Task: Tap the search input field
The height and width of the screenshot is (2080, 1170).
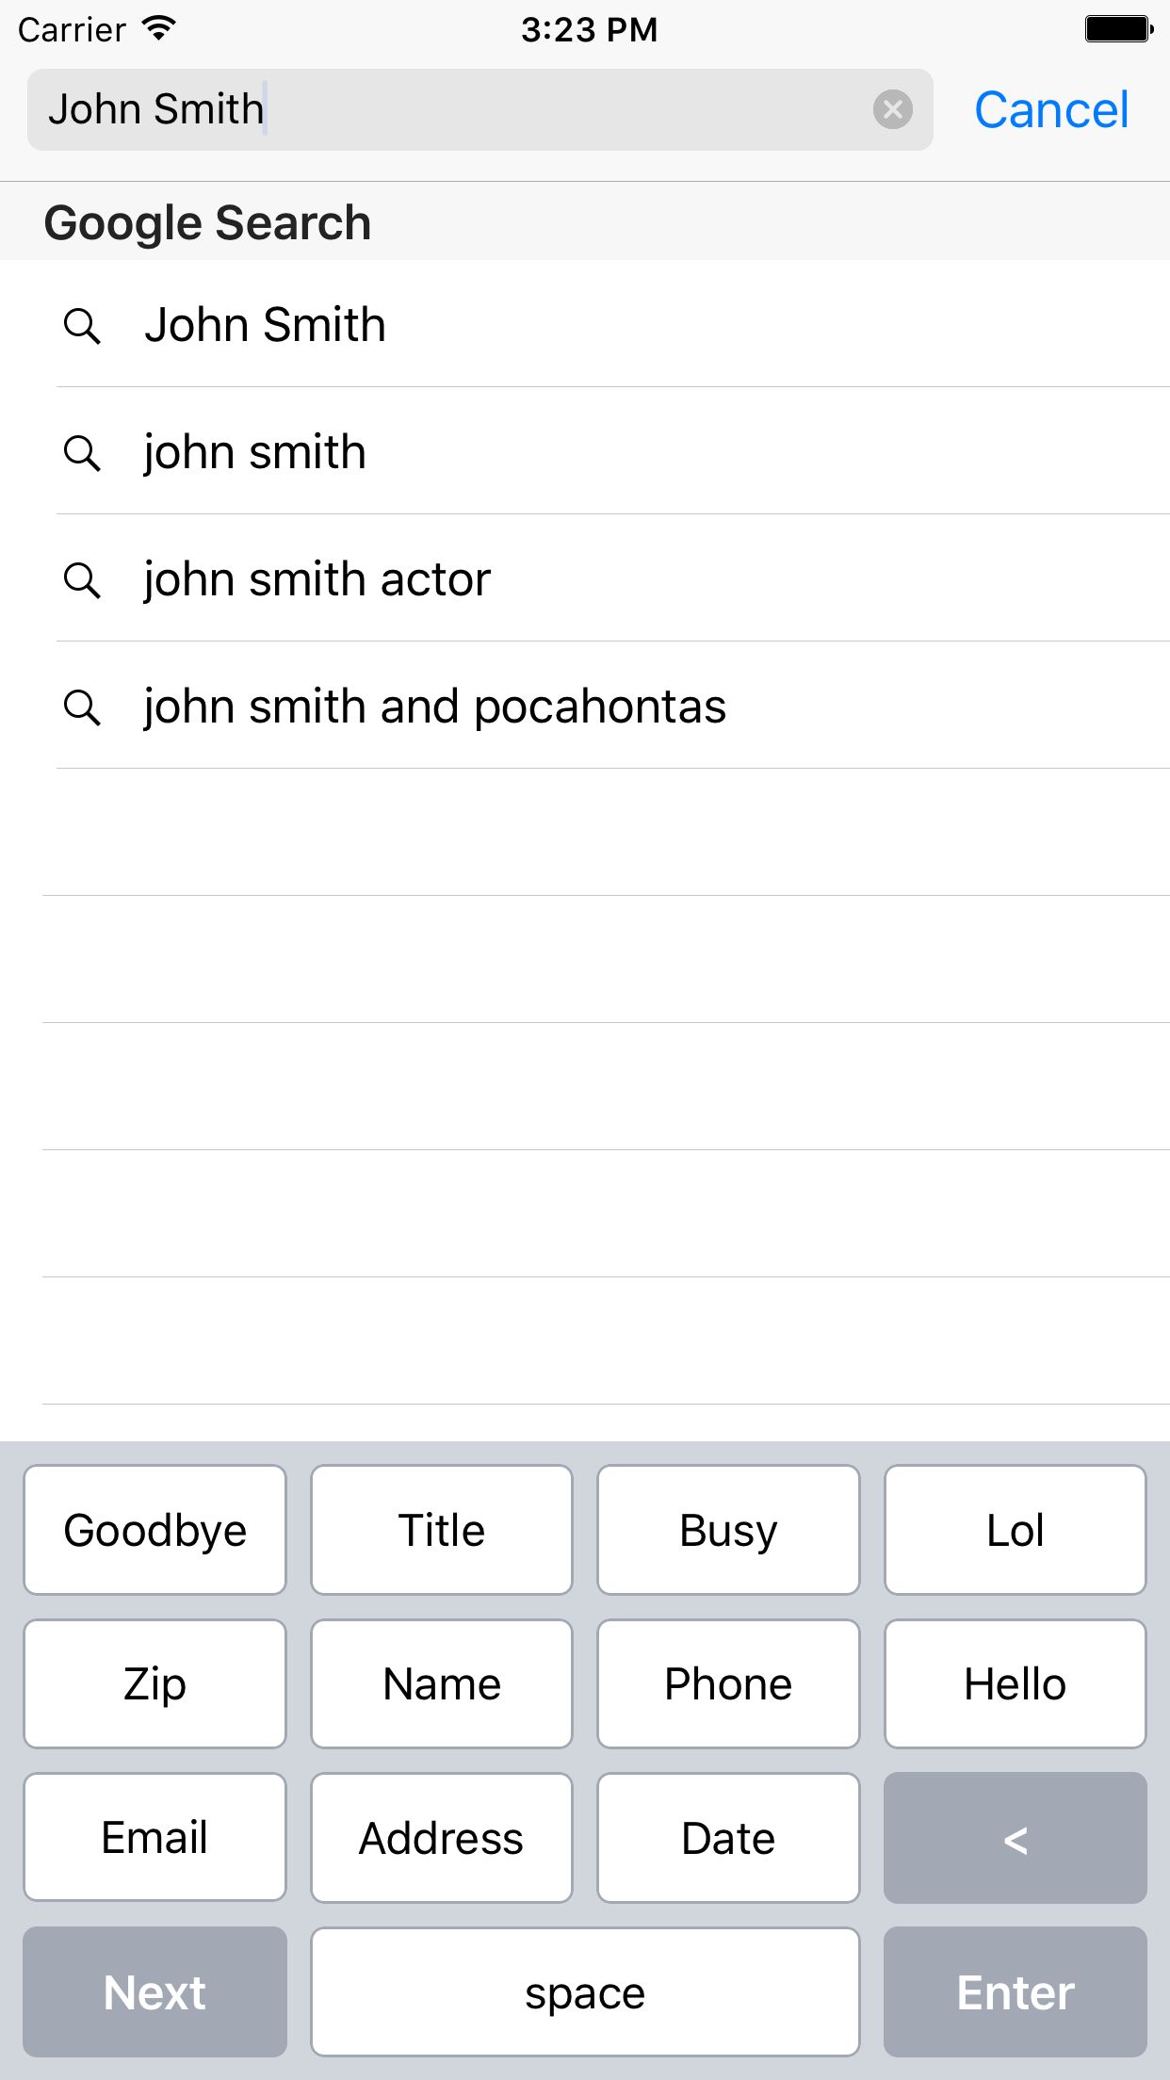Action: (x=452, y=110)
